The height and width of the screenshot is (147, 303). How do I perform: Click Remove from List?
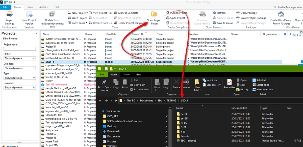(x=100, y=23)
